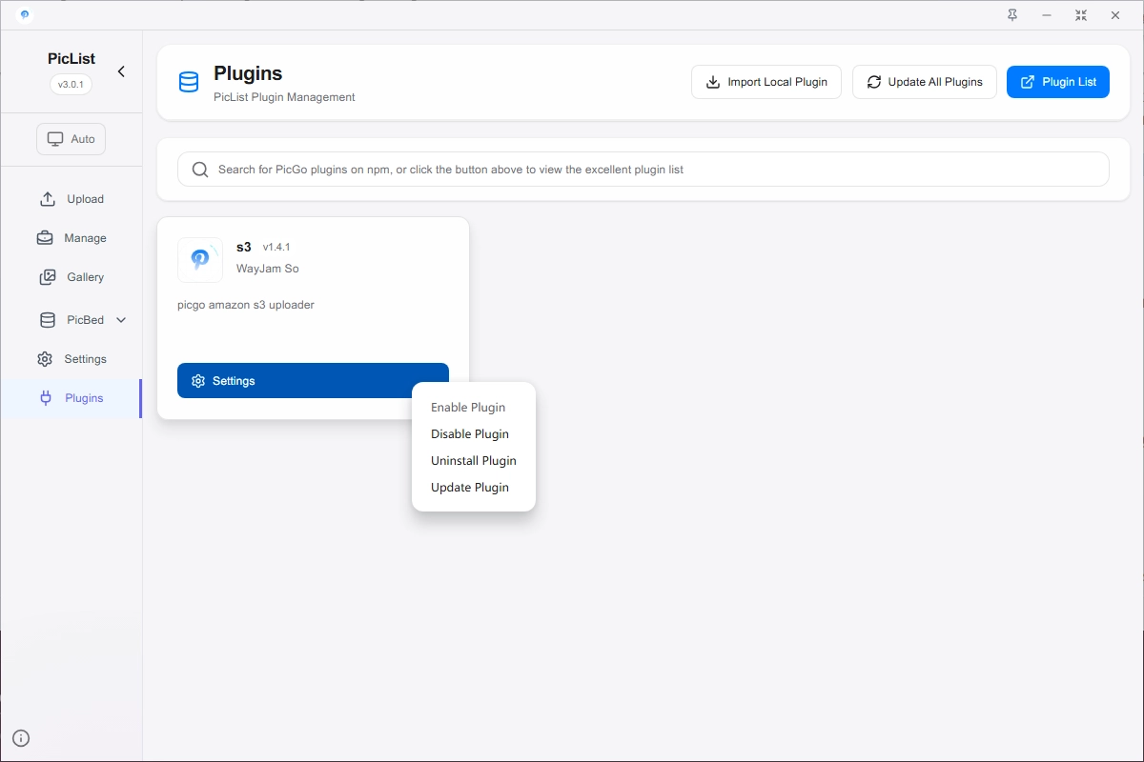Open the Upload page

point(71,199)
